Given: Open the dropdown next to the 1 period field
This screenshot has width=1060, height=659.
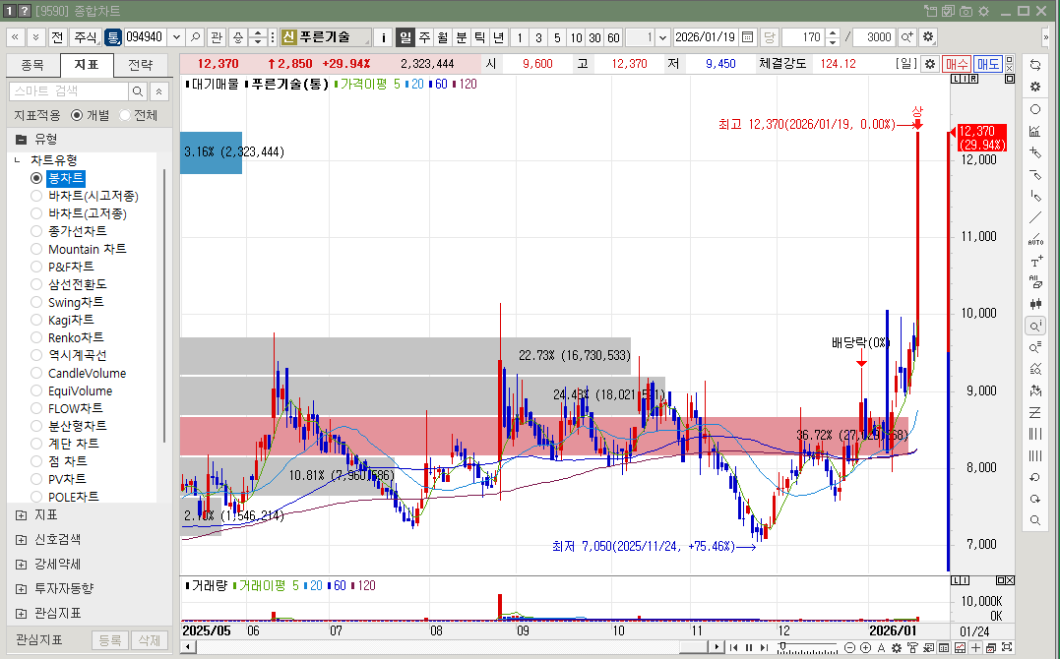Looking at the screenshot, I should point(663,37).
